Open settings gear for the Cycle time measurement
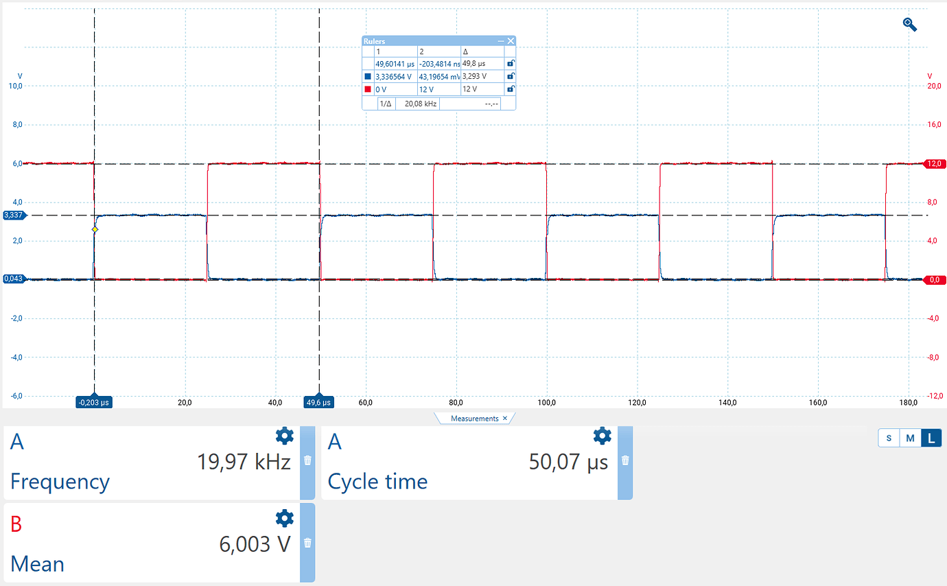Image resolution: width=947 pixels, height=586 pixels. [602, 435]
